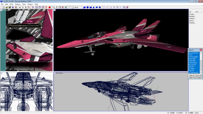Expand the Modify... command group
The height and width of the screenshot is (114, 203).
tap(192, 16)
